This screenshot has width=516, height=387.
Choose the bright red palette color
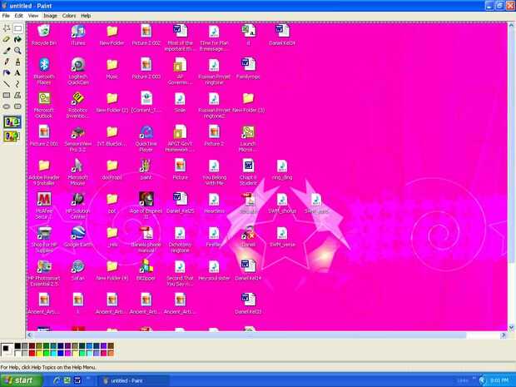coord(32,353)
